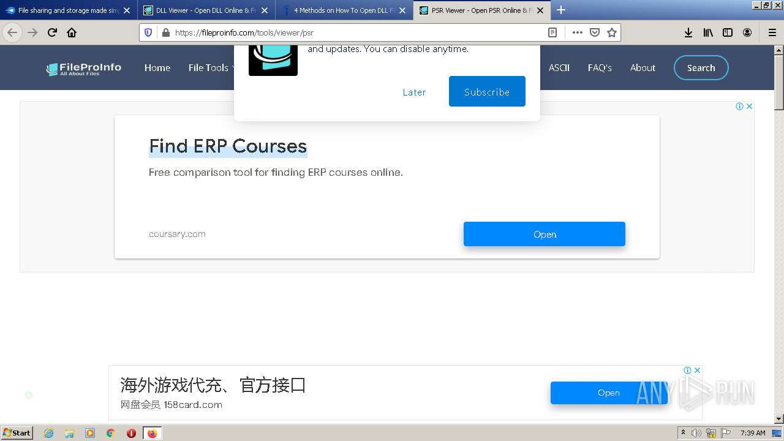Open the Windows Start menu
The width and height of the screenshot is (784, 441).
(x=17, y=433)
